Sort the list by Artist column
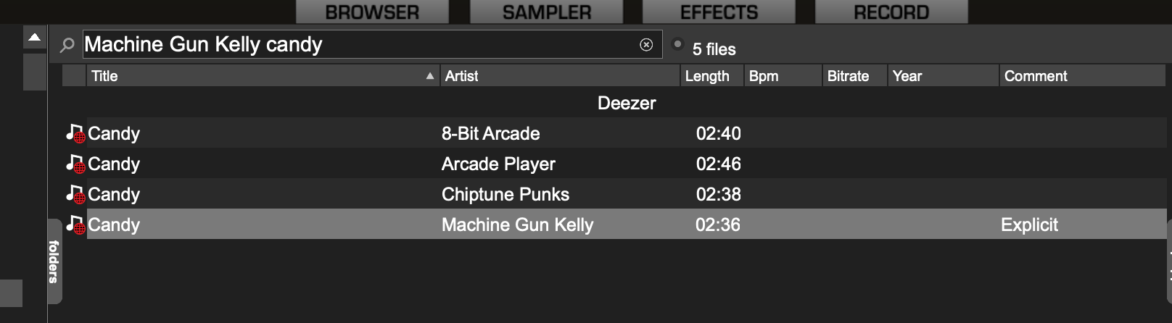Viewport: 1172px width, 323px height. point(560,76)
